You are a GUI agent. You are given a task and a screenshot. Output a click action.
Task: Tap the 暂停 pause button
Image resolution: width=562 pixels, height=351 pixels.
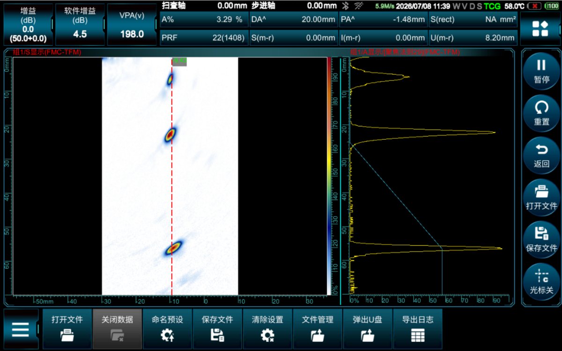point(541,70)
